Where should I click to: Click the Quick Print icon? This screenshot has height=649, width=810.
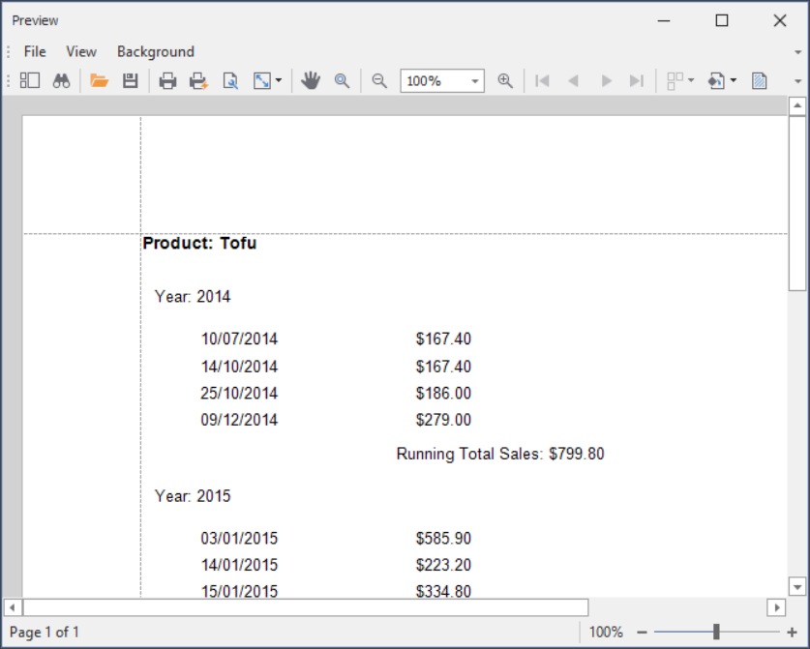199,81
